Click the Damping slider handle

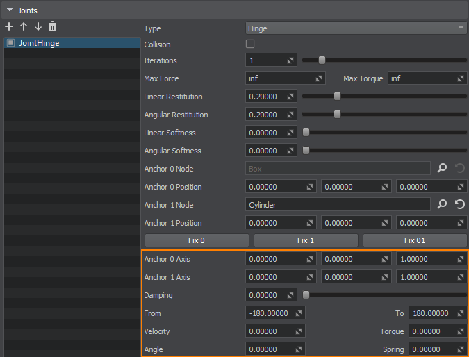click(306, 294)
